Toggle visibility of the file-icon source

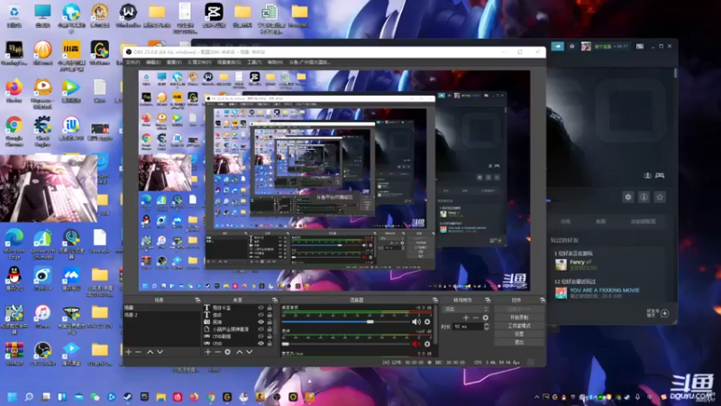[260, 329]
